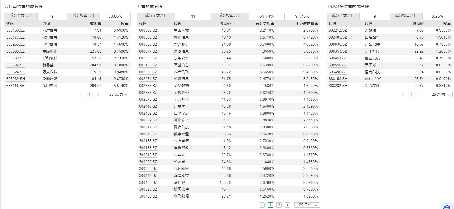Click next page arrow under 中证数据特有的成分股 table
Screen dimensions: 454x209
click(x=420, y=95)
